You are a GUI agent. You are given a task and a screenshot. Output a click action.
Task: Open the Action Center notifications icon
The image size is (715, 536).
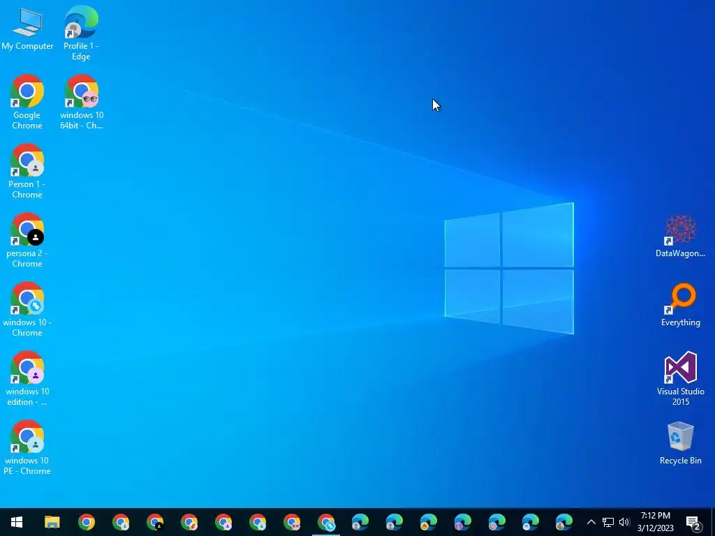693,522
